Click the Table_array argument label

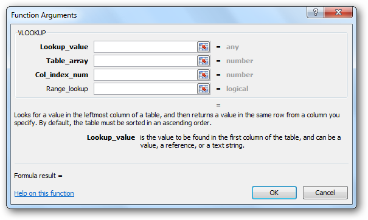pos(67,61)
